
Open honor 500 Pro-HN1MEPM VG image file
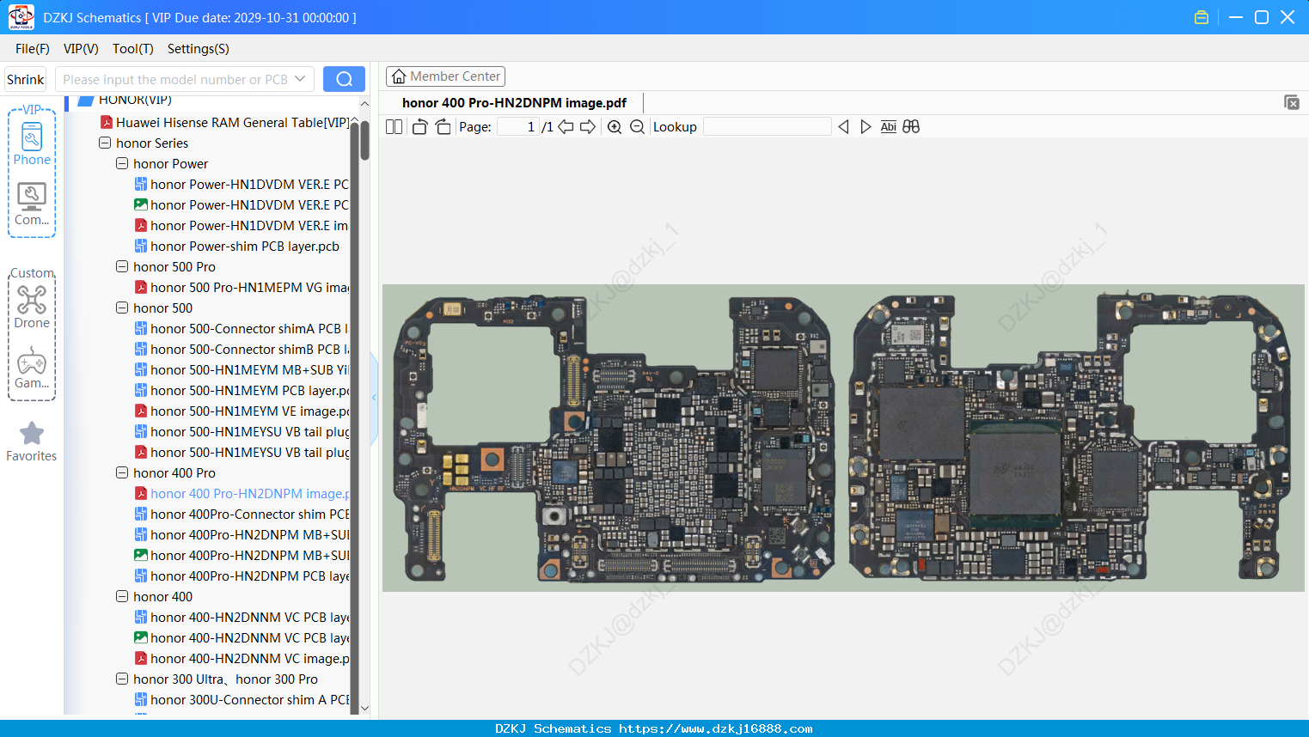(242, 288)
